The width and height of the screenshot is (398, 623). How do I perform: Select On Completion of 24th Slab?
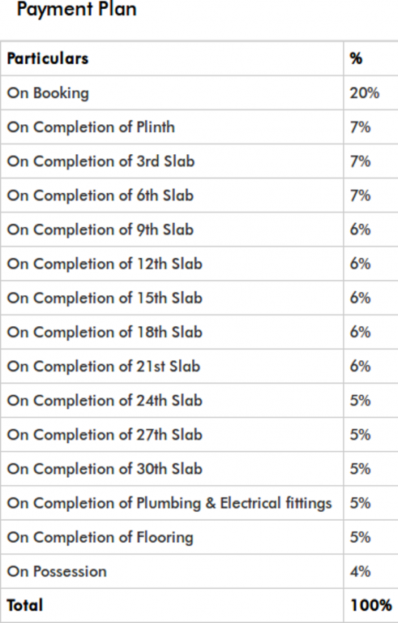click(105, 401)
